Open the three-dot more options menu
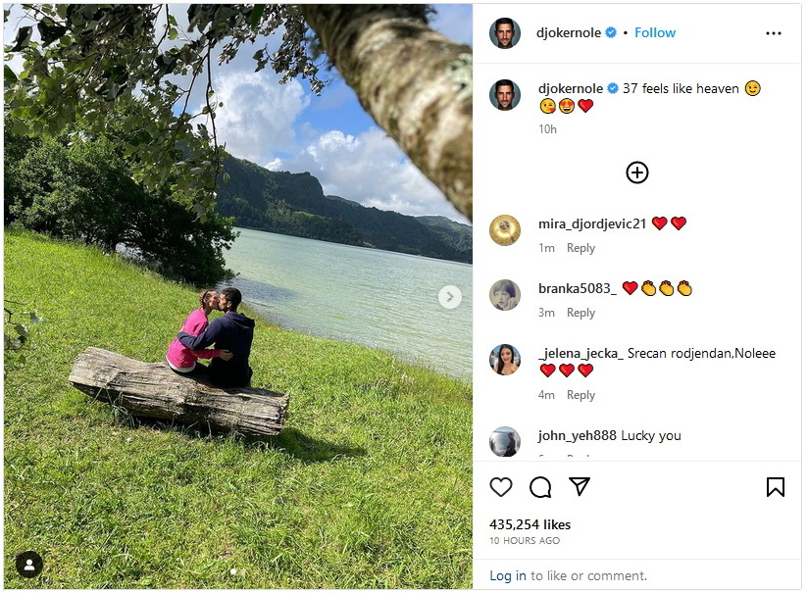Image resolution: width=808 pixels, height=593 pixels. point(773,33)
